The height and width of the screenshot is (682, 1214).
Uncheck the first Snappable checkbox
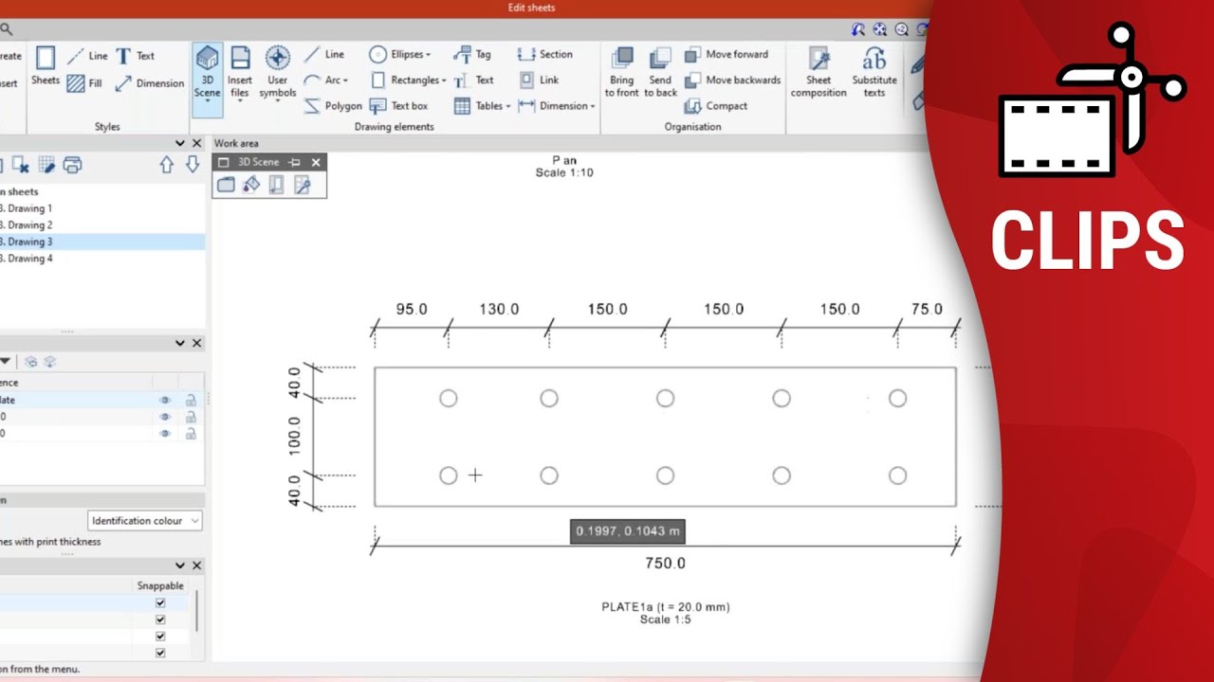pyautogui.click(x=160, y=602)
